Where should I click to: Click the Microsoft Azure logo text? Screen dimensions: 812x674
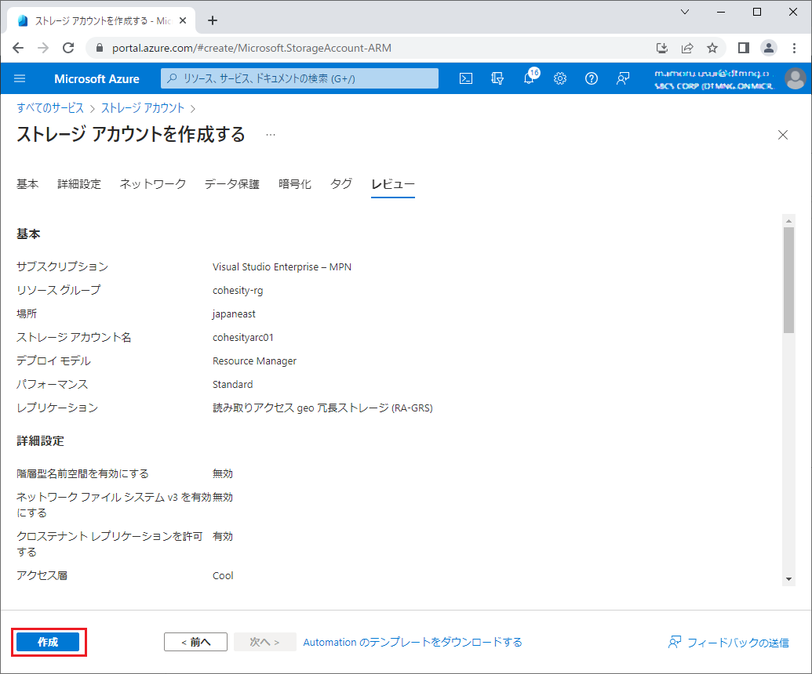click(x=96, y=78)
